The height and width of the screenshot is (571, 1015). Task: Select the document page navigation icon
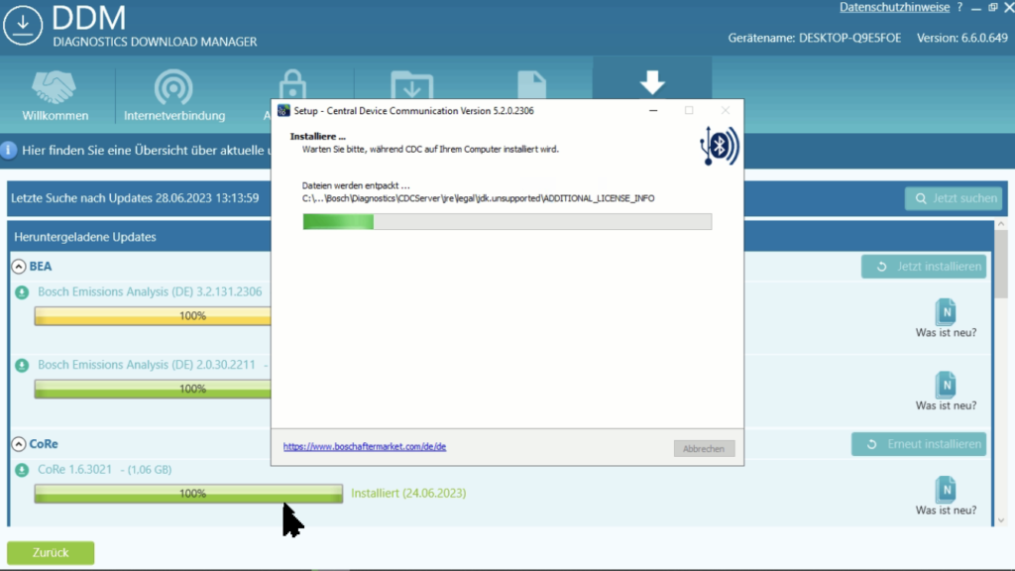(x=532, y=85)
